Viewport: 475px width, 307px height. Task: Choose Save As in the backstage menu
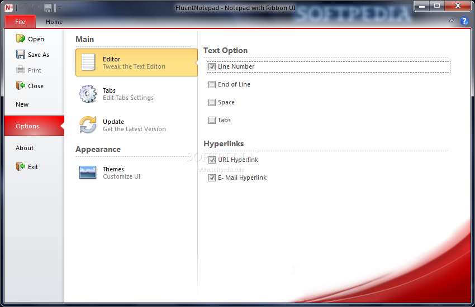tap(34, 55)
